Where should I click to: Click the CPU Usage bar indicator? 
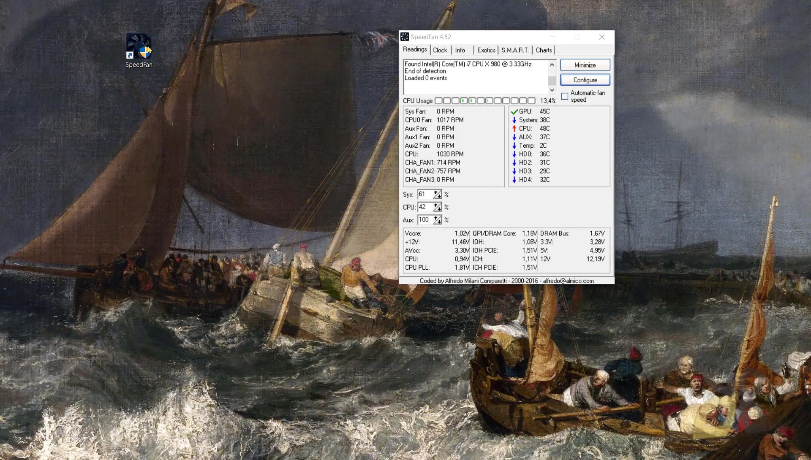pyautogui.click(x=485, y=101)
